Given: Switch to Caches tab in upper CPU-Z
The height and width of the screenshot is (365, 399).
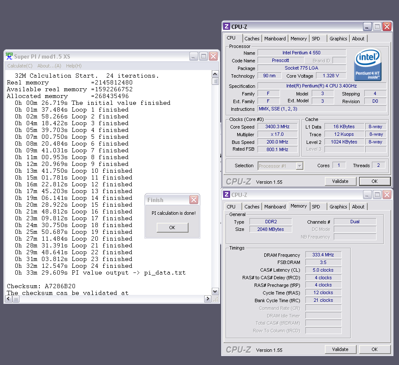Looking at the screenshot, I should point(252,39).
